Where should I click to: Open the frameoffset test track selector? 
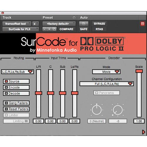(17, 24)
